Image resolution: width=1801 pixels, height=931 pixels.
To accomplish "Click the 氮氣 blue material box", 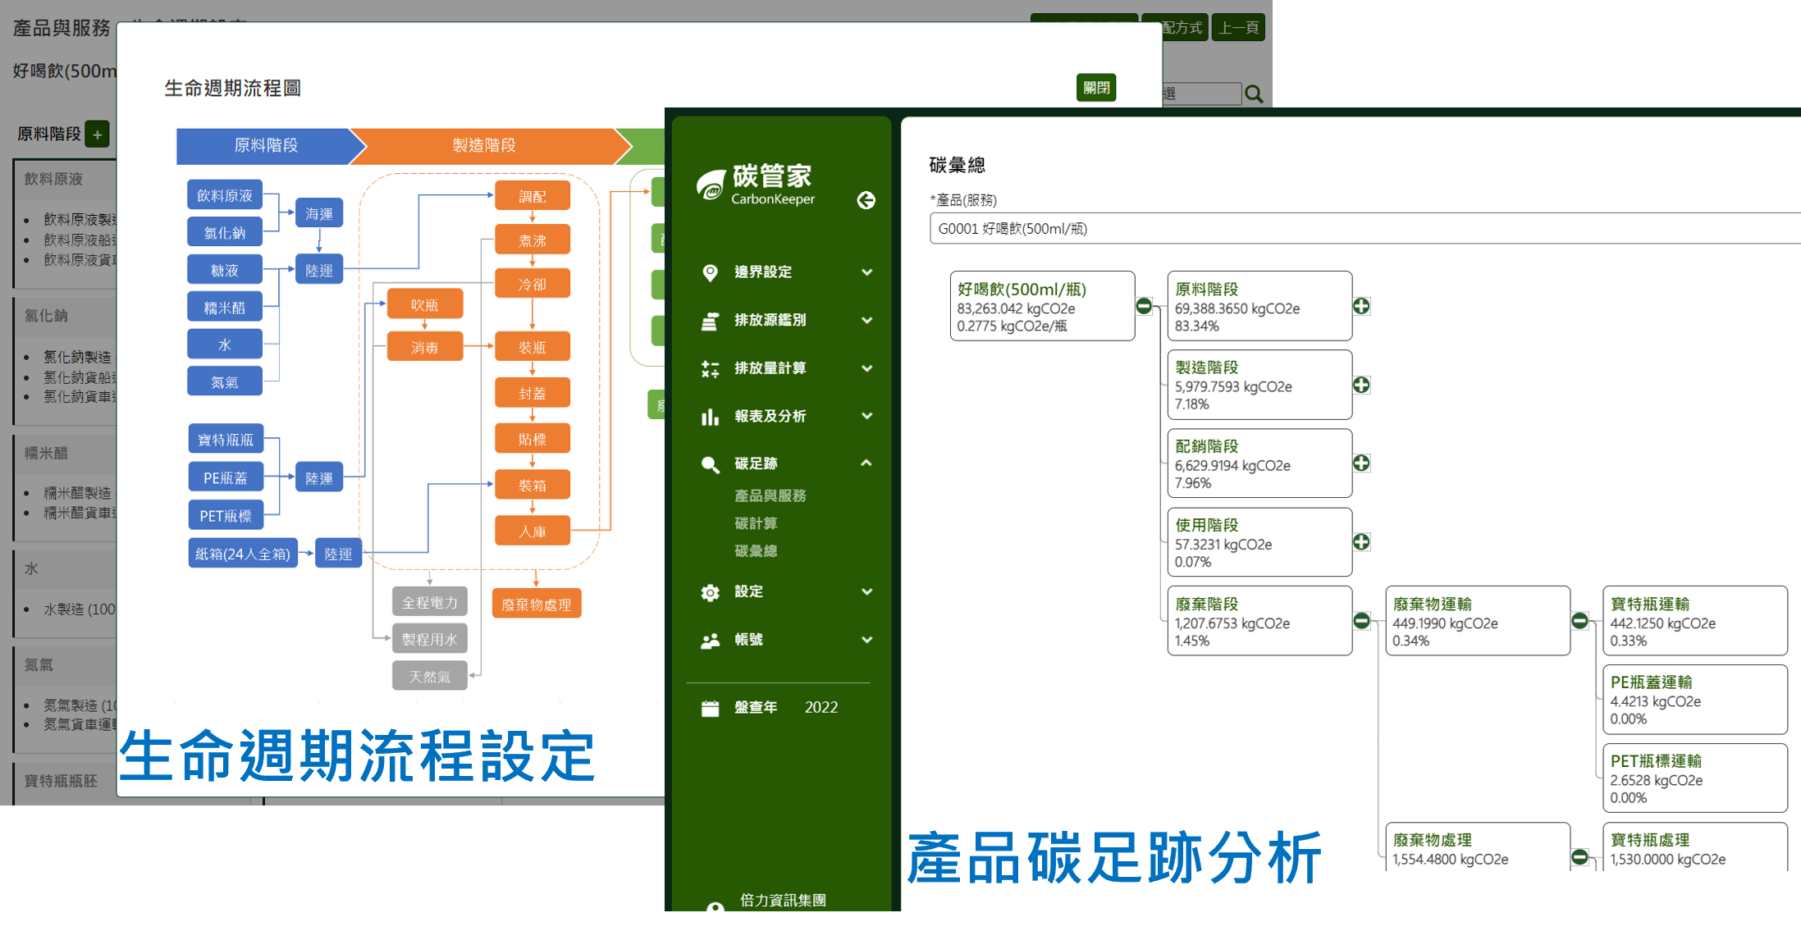I will pyautogui.click(x=225, y=381).
